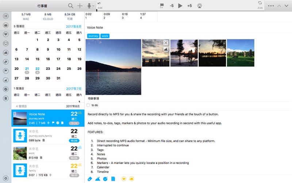Jump to marker 2 at 0:09
Screen dimensions: 292x183
[x=112, y=16]
